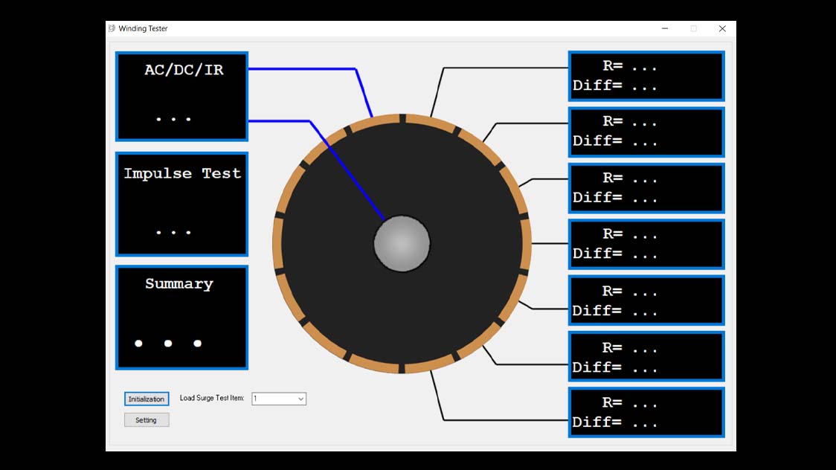Click the left white dot in Summary panel
Screen dimensions: 836x470
point(138,344)
